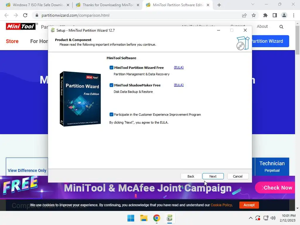Open the ShadowMaker Free EULA link

pos(179,85)
